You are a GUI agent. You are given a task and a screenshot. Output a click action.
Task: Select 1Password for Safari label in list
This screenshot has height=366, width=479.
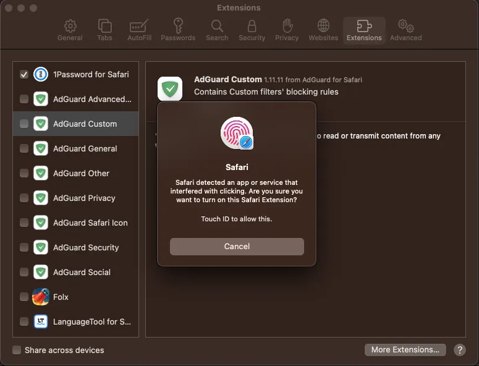click(91, 74)
